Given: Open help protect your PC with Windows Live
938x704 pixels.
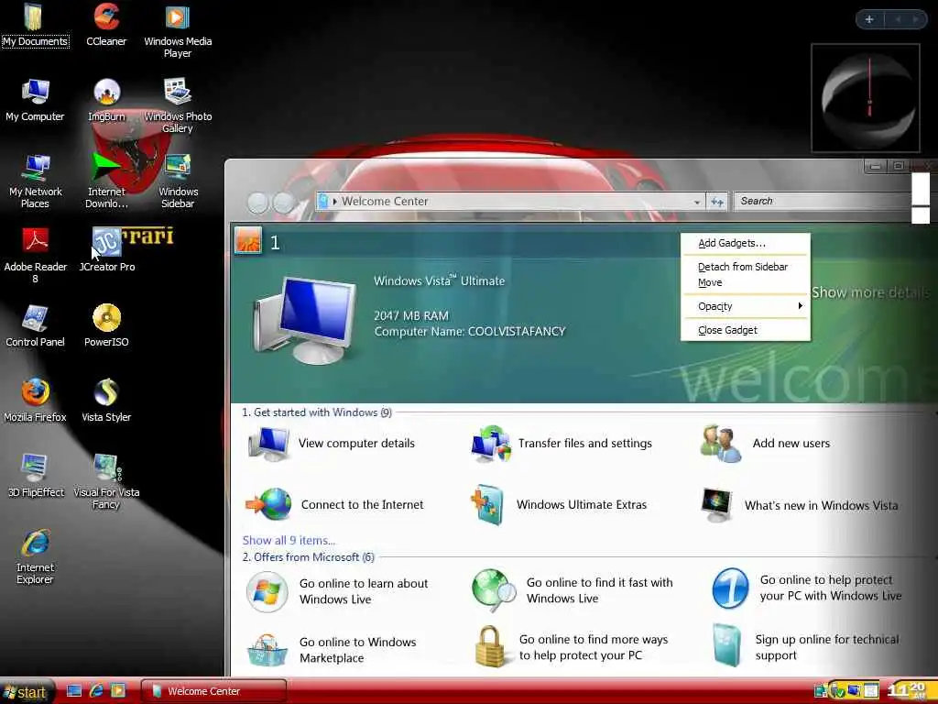Looking at the screenshot, I should pyautogui.click(x=807, y=588).
